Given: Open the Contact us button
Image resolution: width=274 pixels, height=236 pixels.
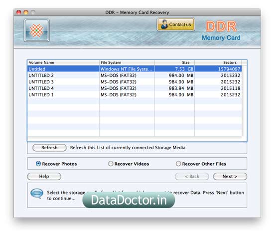Looking at the screenshot, I should [176, 24].
